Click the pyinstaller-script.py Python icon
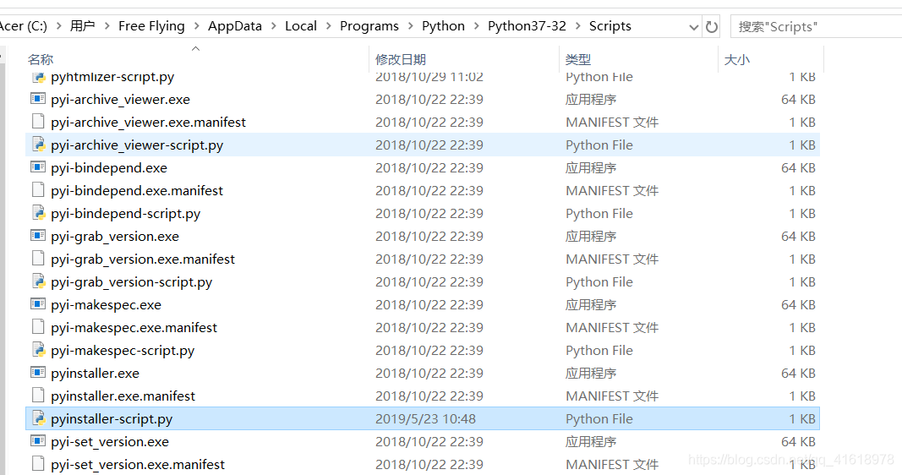Viewport: 902px width, 475px height. 38,418
